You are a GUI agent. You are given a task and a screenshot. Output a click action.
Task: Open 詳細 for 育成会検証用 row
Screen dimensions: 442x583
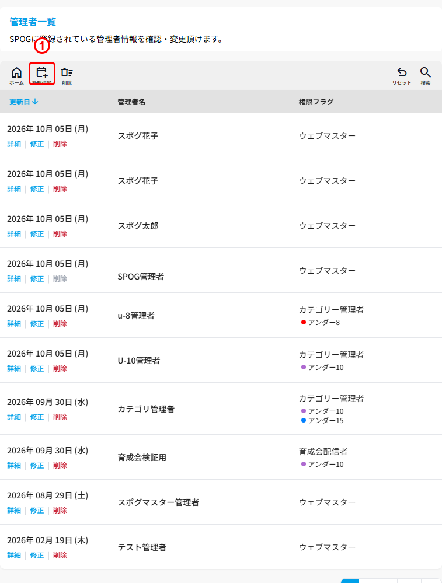pos(14,465)
